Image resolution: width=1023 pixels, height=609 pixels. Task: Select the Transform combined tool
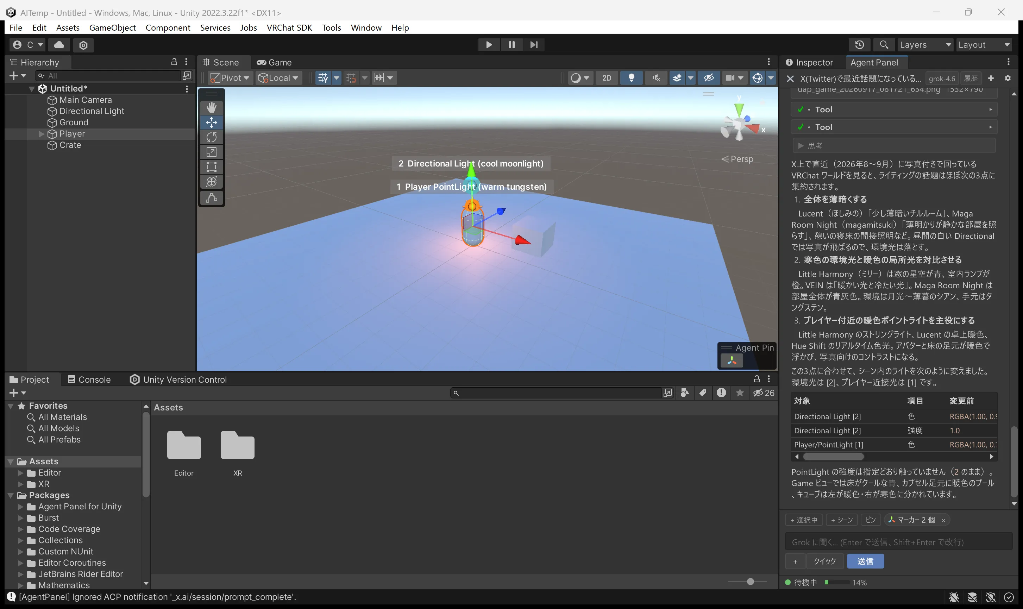[x=211, y=181]
